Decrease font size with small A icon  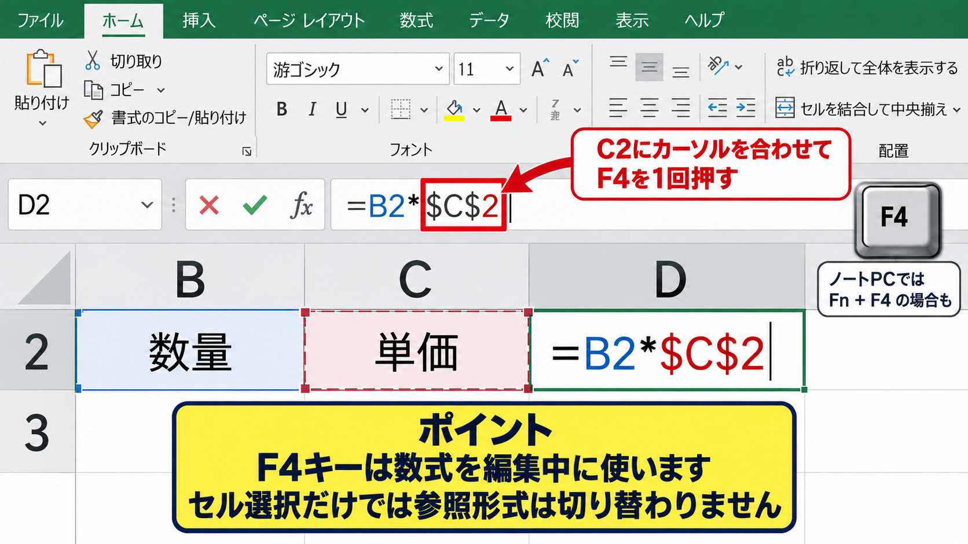570,69
